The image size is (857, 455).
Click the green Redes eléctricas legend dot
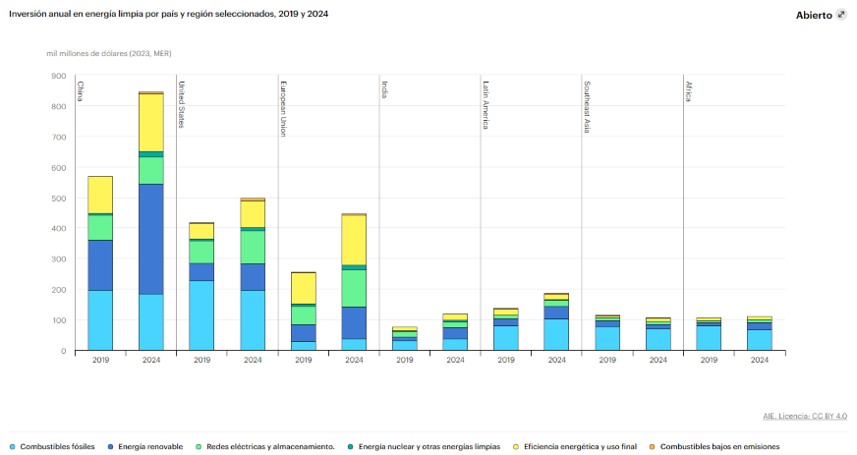(200, 446)
